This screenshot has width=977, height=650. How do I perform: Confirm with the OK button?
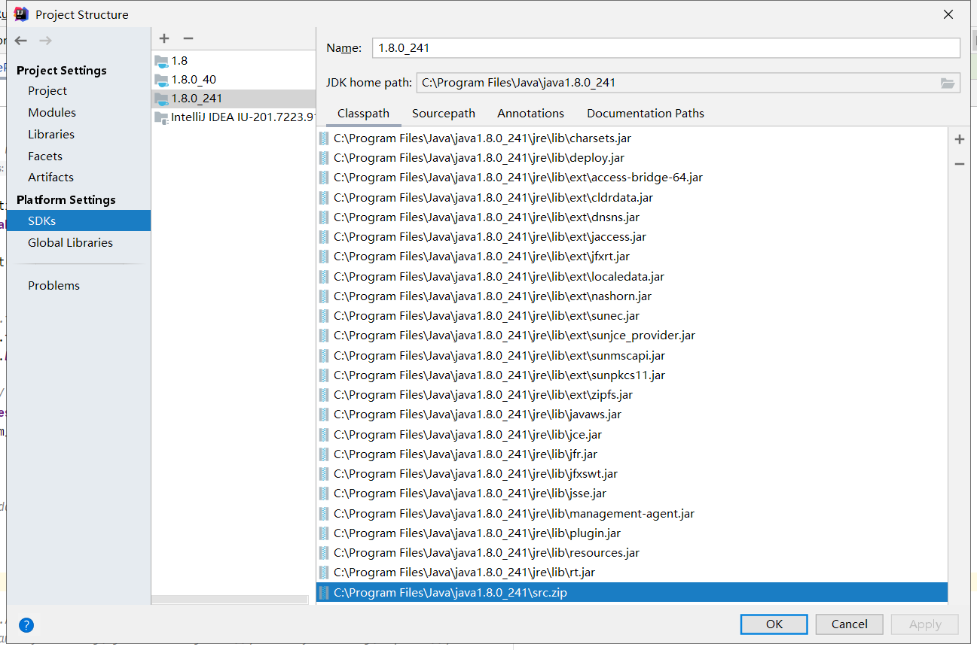point(774,624)
